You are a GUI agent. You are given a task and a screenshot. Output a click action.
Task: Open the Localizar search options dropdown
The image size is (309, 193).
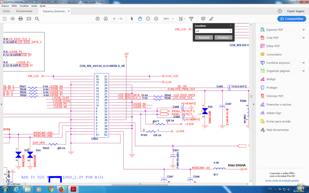click(230, 31)
